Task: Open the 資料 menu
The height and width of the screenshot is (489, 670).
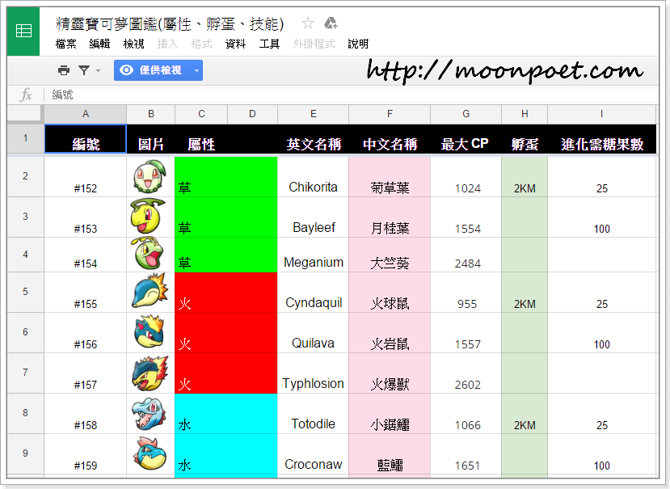Action: [235, 44]
